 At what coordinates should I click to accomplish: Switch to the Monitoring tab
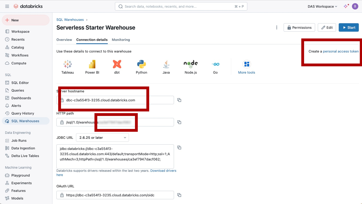tap(121, 40)
